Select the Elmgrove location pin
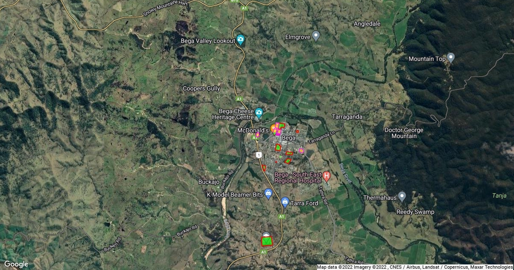 316,36
